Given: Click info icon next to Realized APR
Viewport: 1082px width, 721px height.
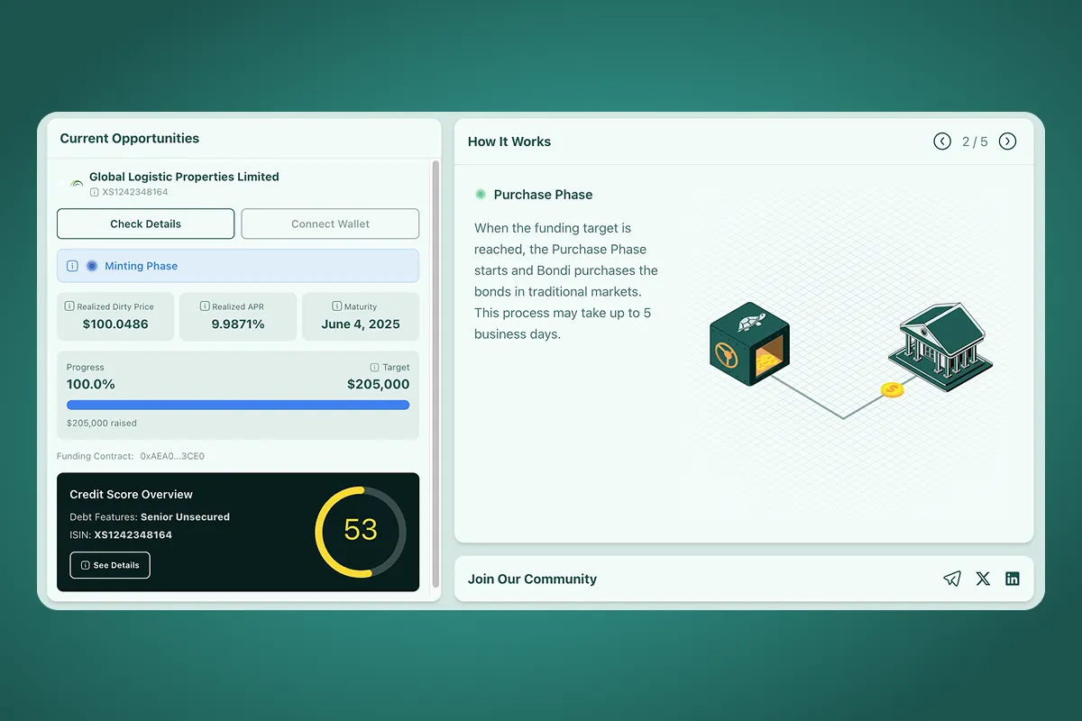Looking at the screenshot, I should point(205,306).
